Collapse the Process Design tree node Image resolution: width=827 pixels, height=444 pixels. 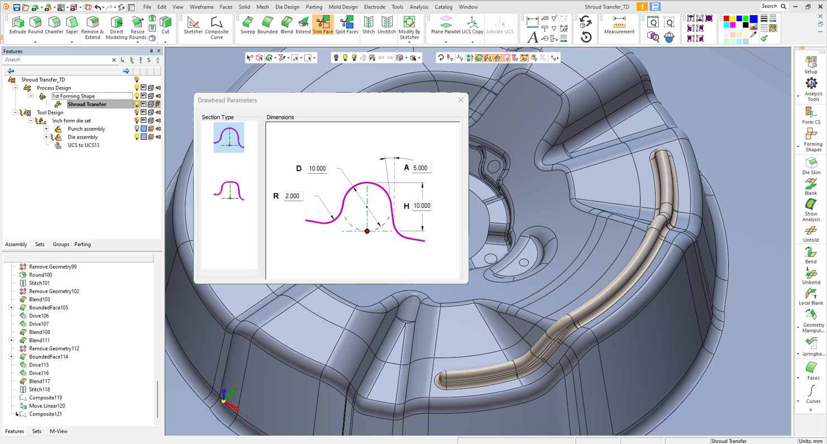tap(15, 88)
